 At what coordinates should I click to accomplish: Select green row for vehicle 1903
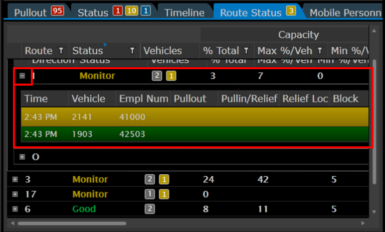click(x=194, y=134)
